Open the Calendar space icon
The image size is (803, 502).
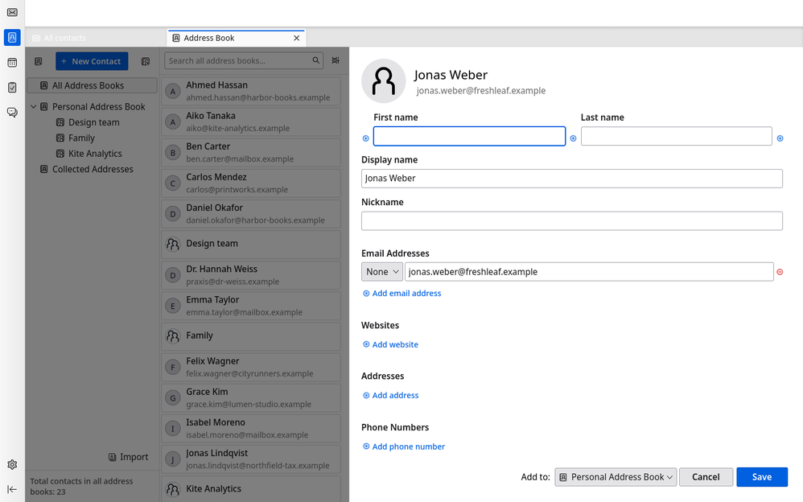(12, 63)
